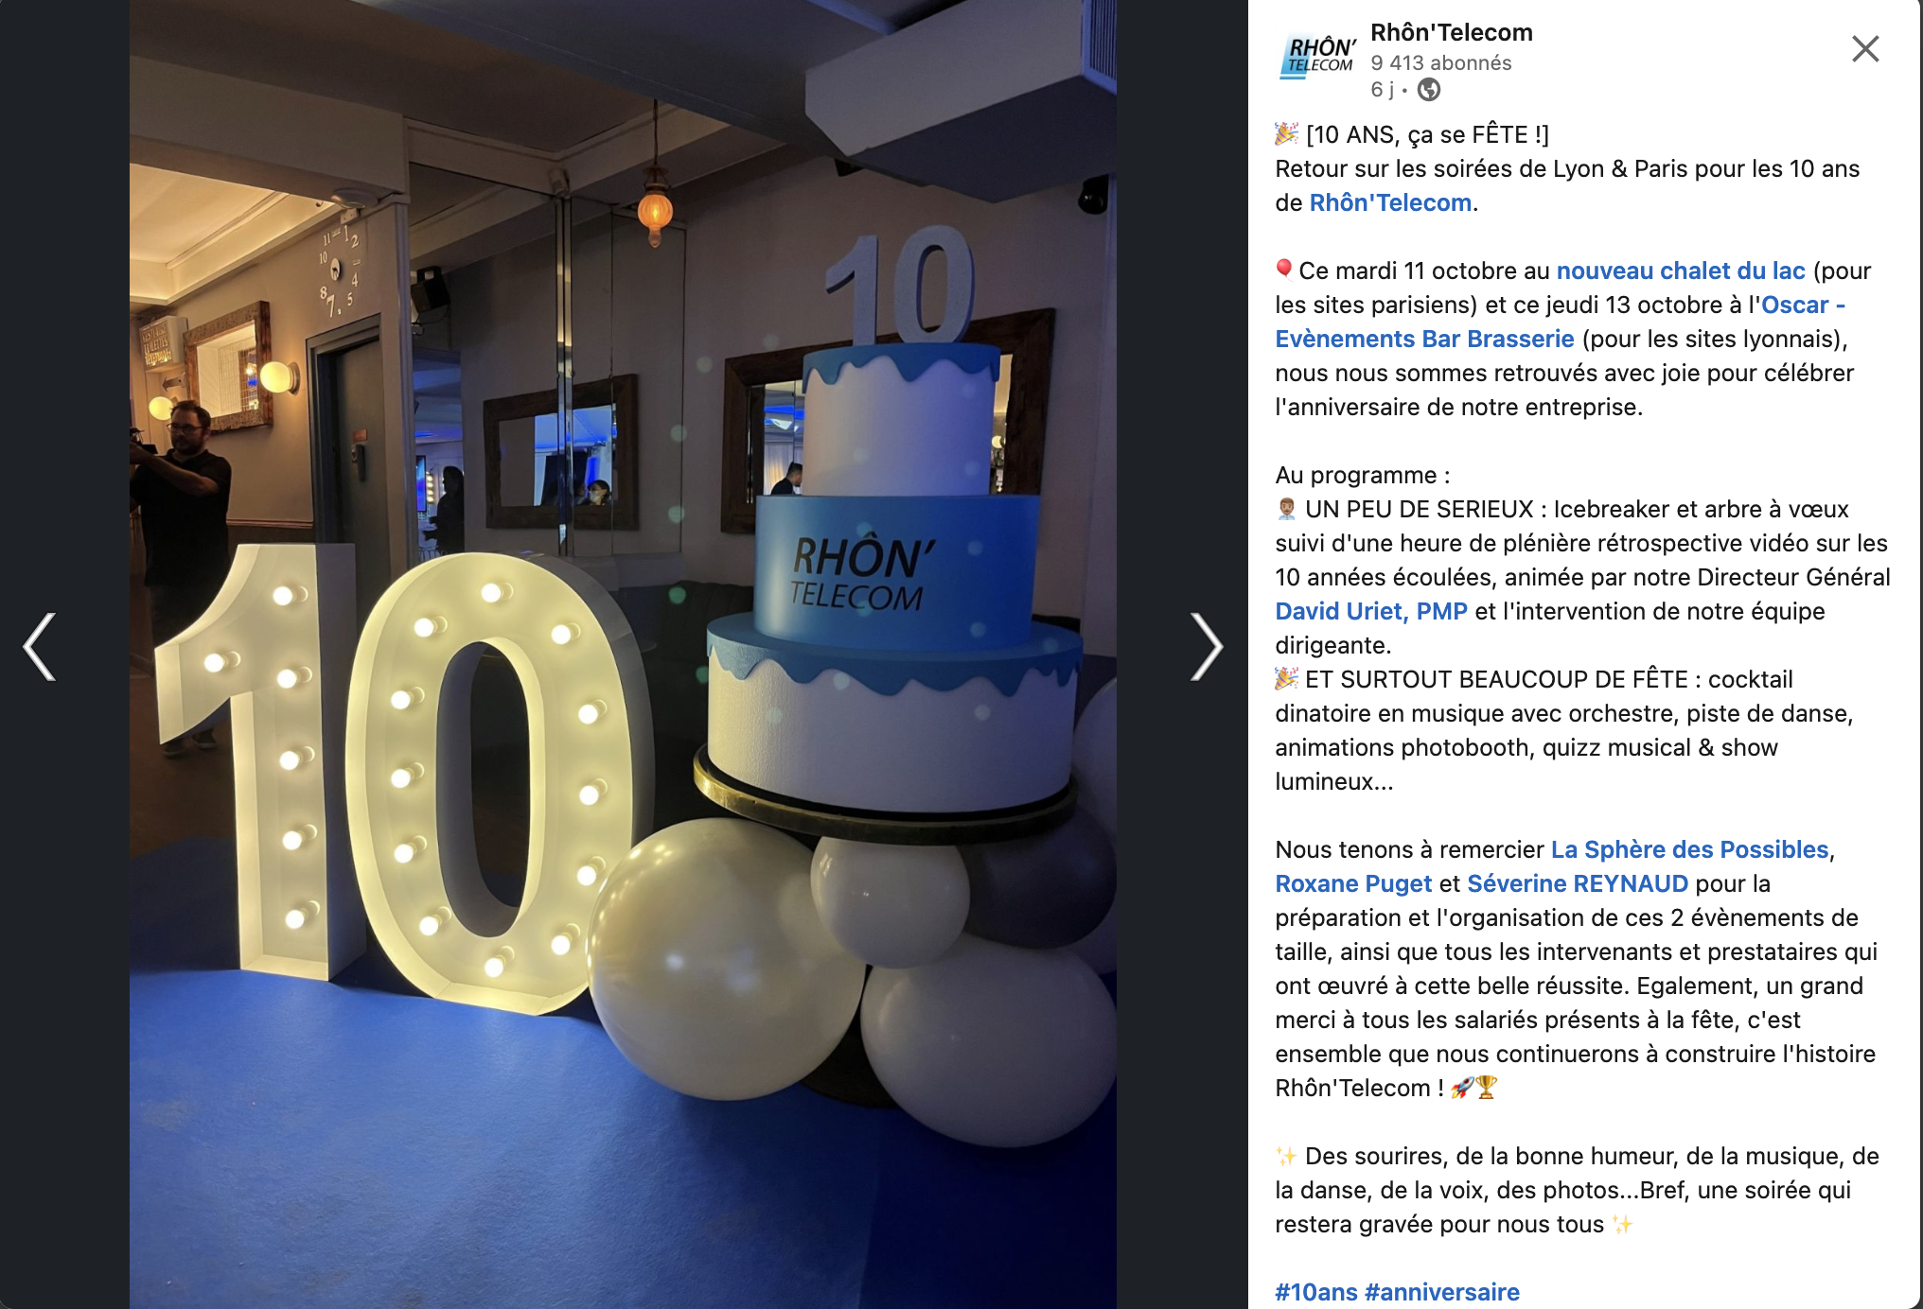Follow the Rhôn'Telecom mention in post text

point(1390,202)
